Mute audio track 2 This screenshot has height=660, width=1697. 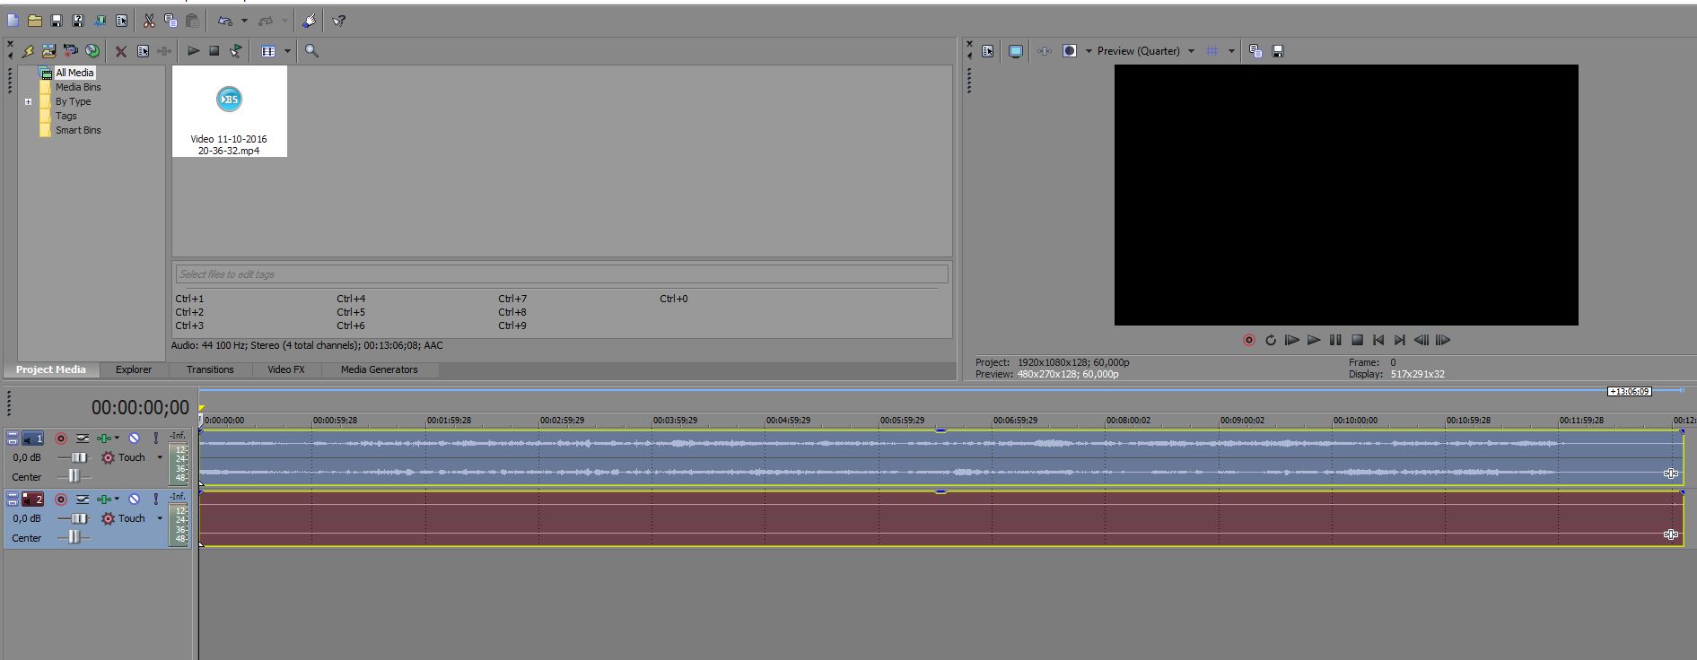coord(134,499)
